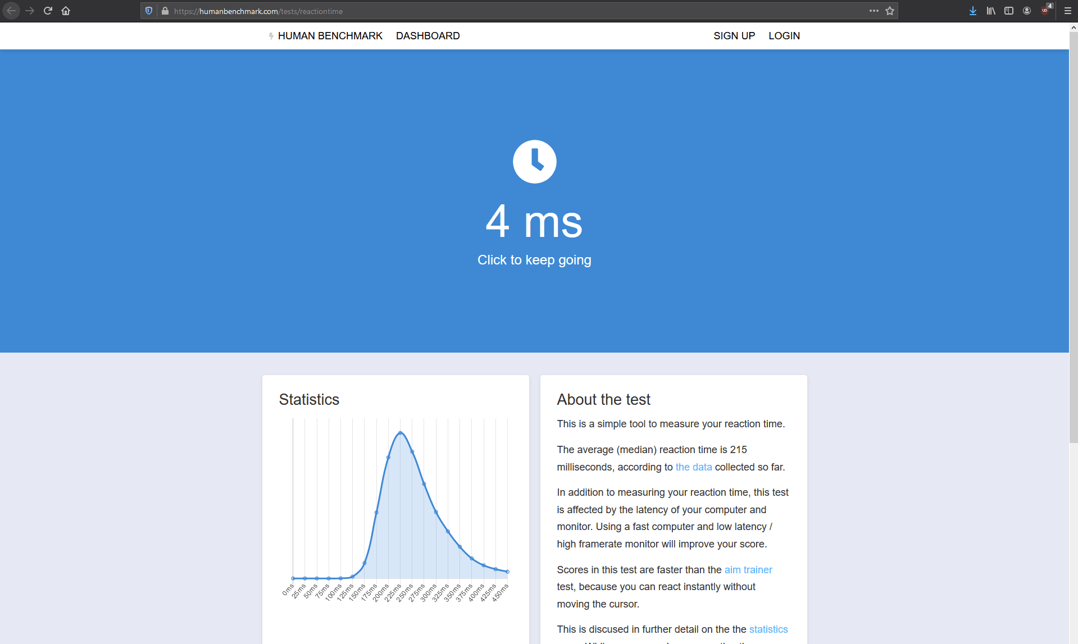The image size is (1078, 644).
Task: Open the browser hamburger menu
Action: (1068, 11)
